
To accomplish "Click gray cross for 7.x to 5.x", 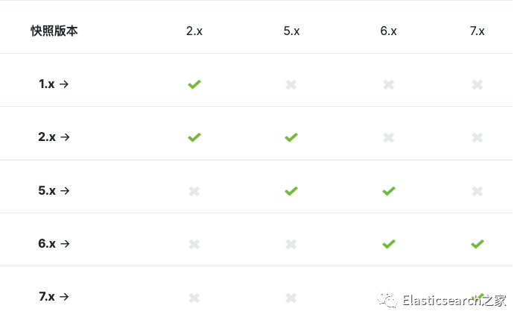I will [291, 298].
